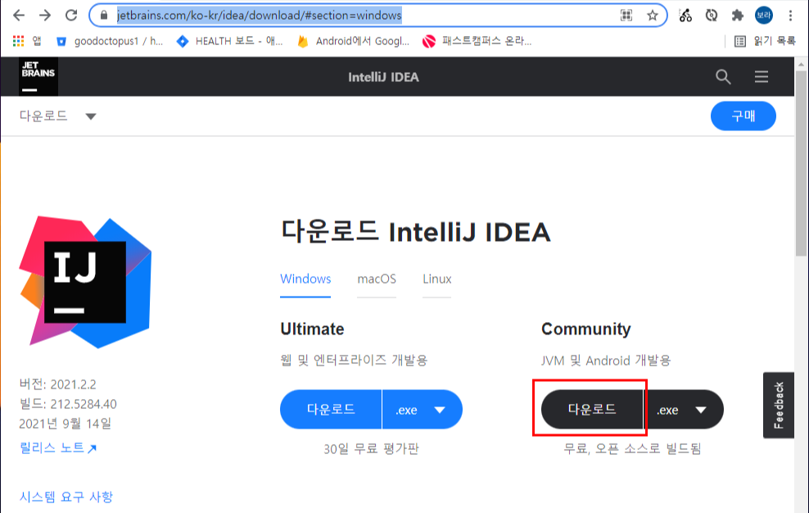Open the Feedback side tab
The image size is (809, 513).
779,405
